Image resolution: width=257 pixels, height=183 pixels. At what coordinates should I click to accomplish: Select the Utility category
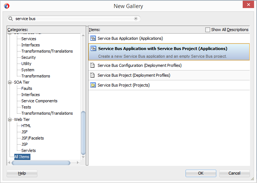click(x=26, y=64)
